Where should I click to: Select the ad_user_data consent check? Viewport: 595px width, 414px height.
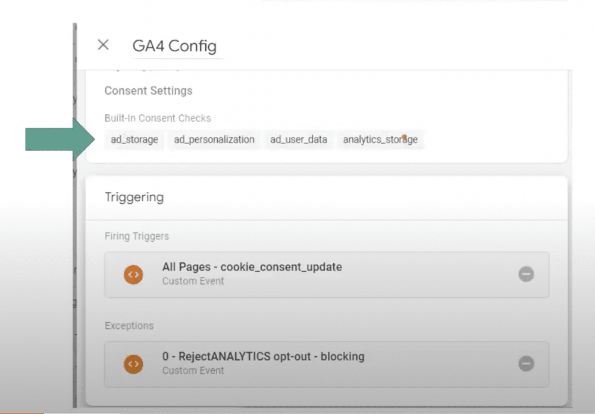point(299,140)
